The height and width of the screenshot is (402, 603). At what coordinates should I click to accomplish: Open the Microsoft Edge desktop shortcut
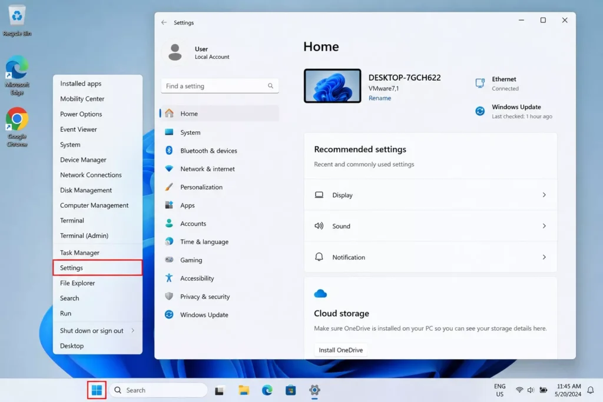point(17,76)
